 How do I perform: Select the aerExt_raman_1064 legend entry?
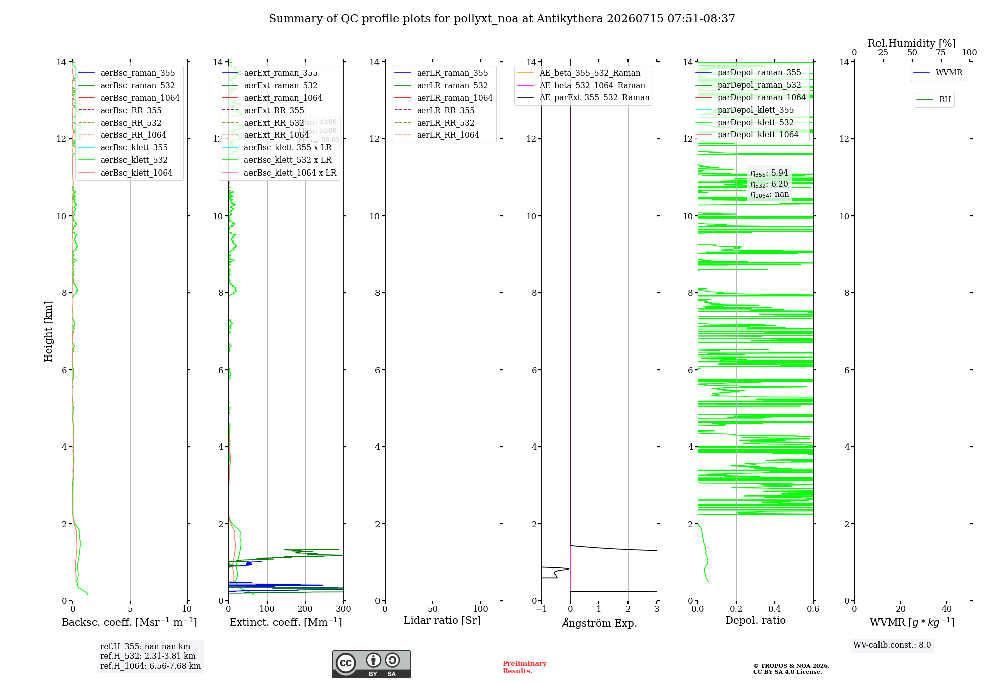click(x=272, y=98)
